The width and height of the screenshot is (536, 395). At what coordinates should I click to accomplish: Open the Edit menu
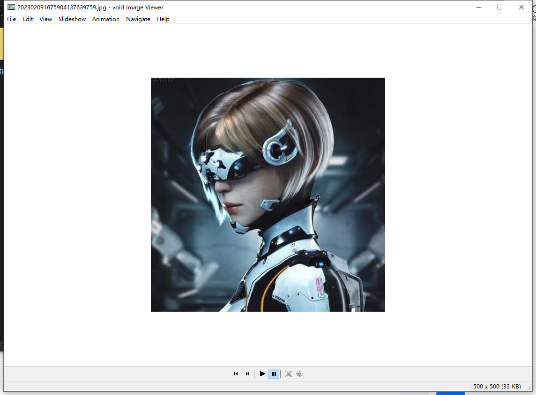click(x=27, y=19)
